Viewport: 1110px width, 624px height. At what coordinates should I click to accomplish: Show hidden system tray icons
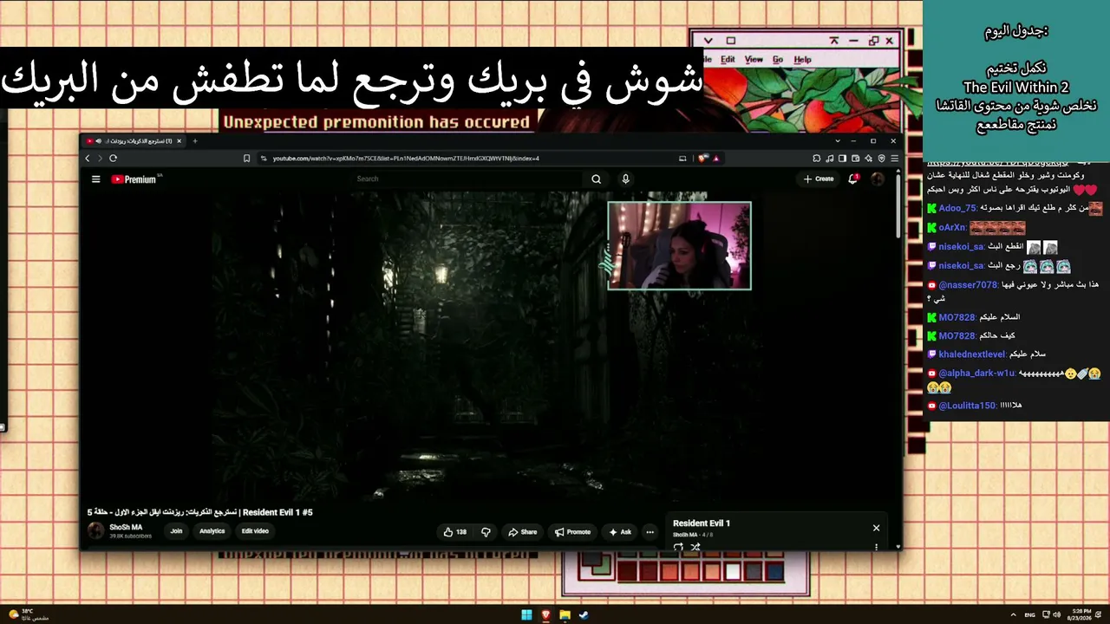1013,615
